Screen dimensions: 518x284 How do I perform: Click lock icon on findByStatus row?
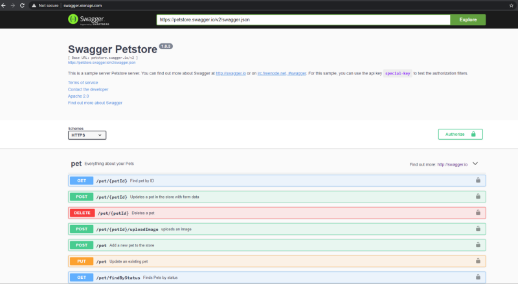pyautogui.click(x=478, y=277)
